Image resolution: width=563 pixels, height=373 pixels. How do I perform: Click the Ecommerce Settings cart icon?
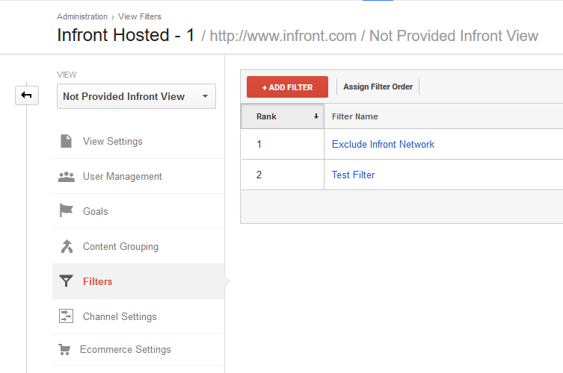pos(64,349)
